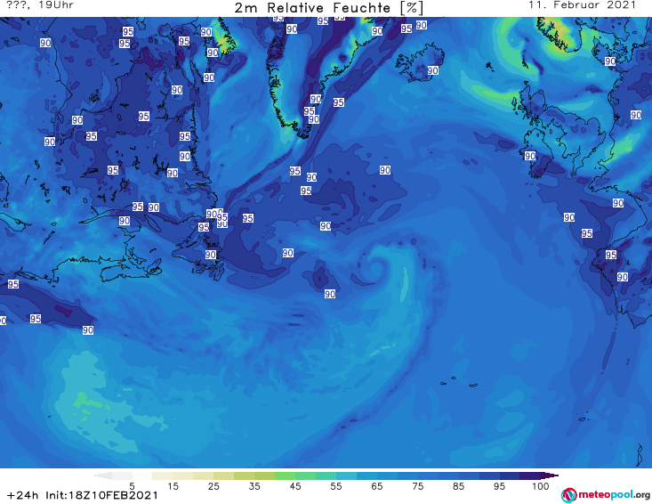The image size is (652, 504).
Task: Click the 90 contour label over Iceland
Action: pos(433,70)
